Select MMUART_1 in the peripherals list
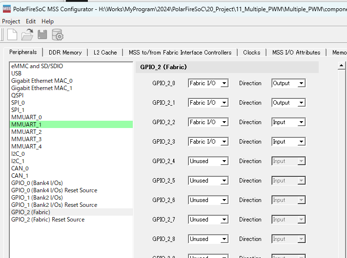The width and height of the screenshot is (347, 258). point(26,125)
